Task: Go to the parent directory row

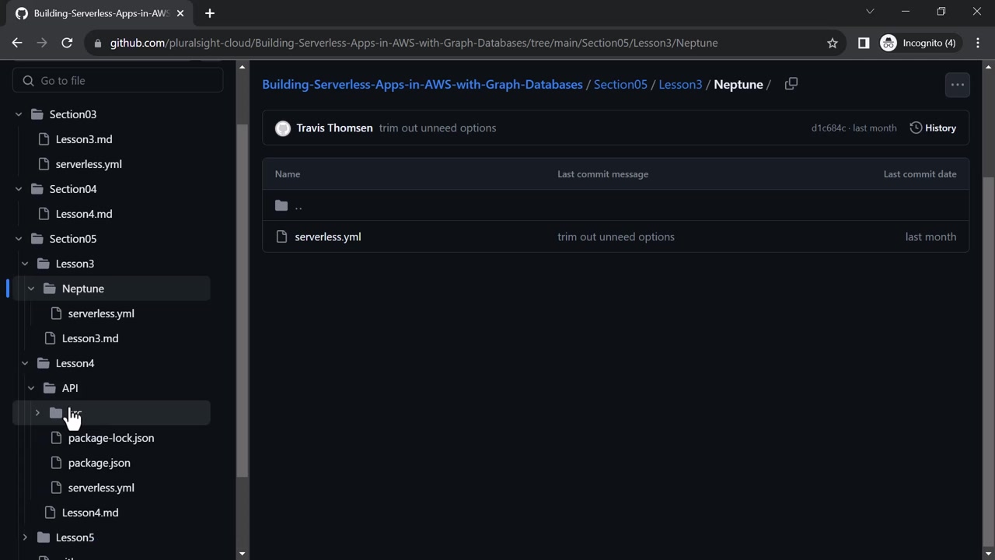Action: coord(616,205)
